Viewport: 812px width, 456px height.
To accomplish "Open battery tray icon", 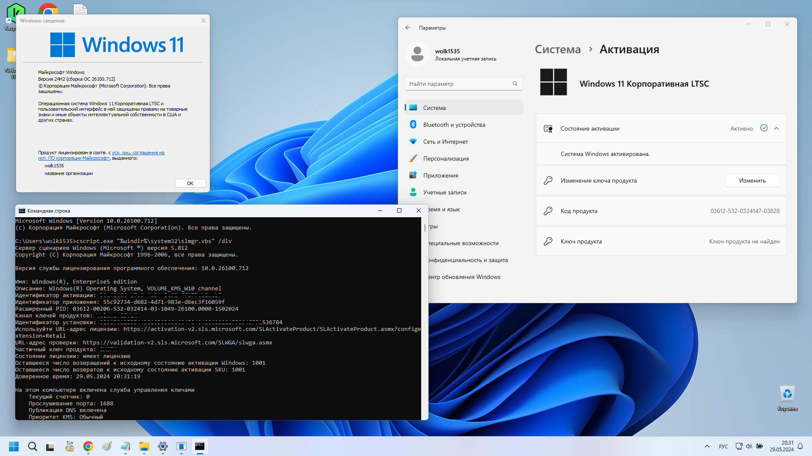I will pos(760,446).
